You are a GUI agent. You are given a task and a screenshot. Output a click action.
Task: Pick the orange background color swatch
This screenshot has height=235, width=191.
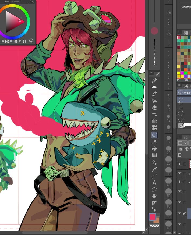(157, 220)
